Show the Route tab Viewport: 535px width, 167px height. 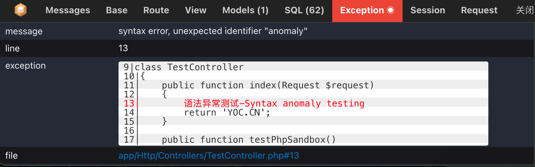(156, 10)
